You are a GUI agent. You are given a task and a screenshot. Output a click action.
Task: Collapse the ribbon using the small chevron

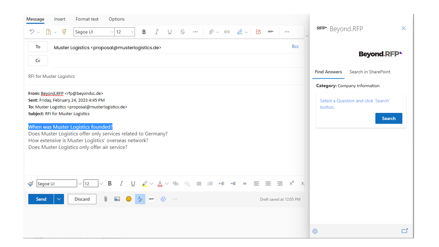pyautogui.click(x=307, y=36)
